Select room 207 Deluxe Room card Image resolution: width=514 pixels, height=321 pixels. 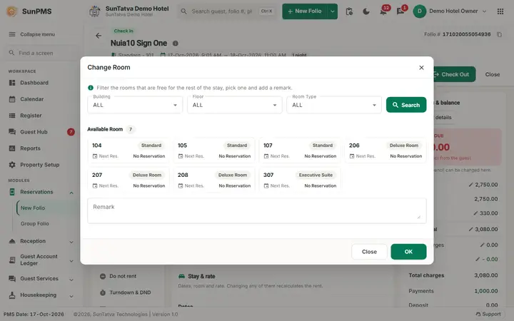pos(128,180)
